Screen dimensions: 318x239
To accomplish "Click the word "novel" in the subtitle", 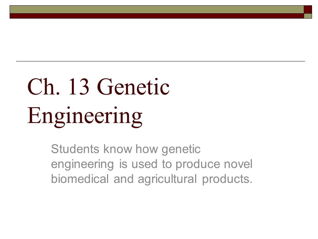I will pos(238,164).
